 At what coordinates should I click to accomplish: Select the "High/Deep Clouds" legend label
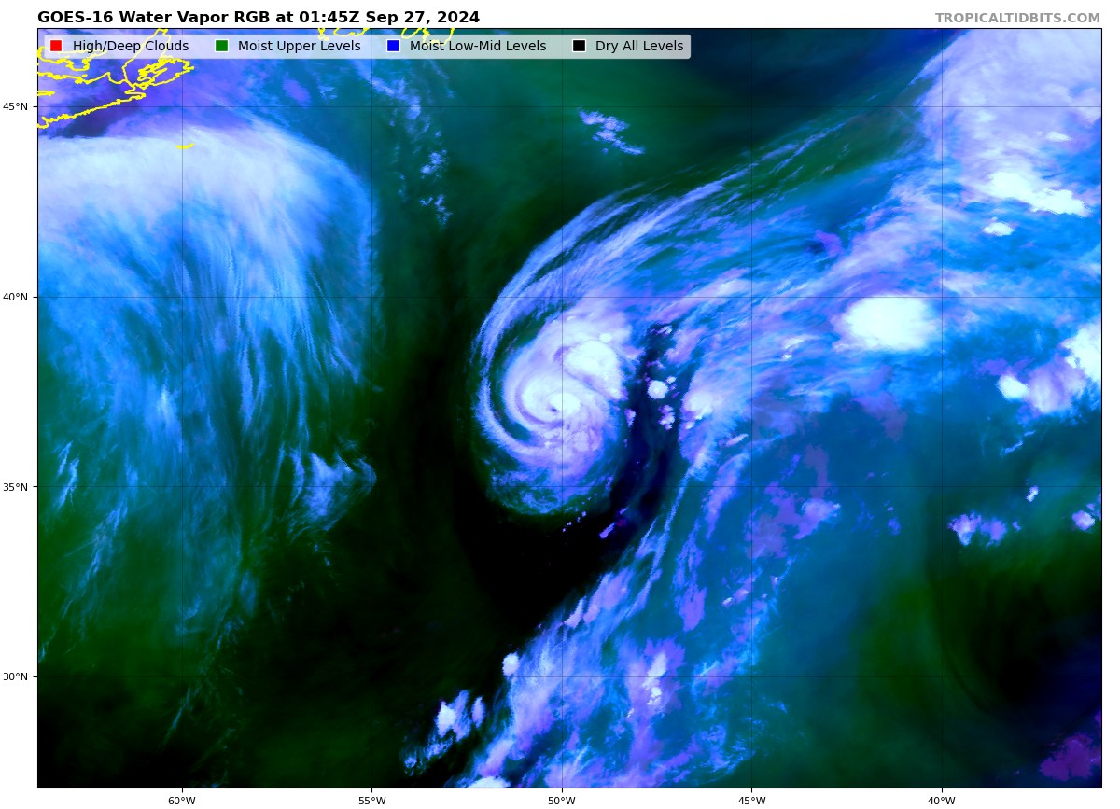tap(131, 46)
